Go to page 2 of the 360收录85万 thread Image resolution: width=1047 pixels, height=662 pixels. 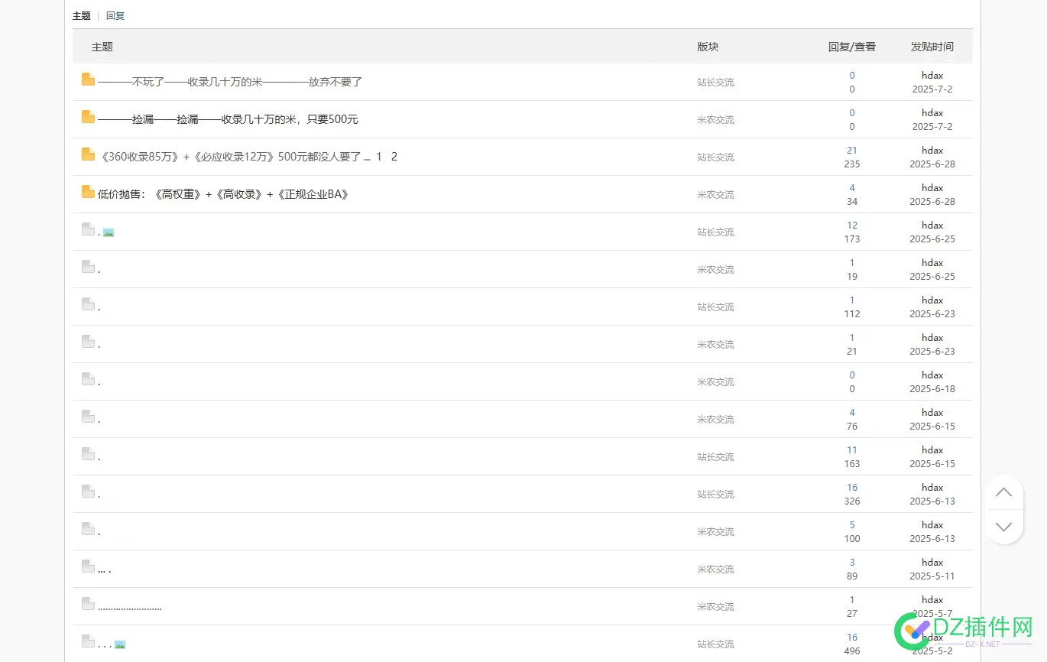click(394, 157)
